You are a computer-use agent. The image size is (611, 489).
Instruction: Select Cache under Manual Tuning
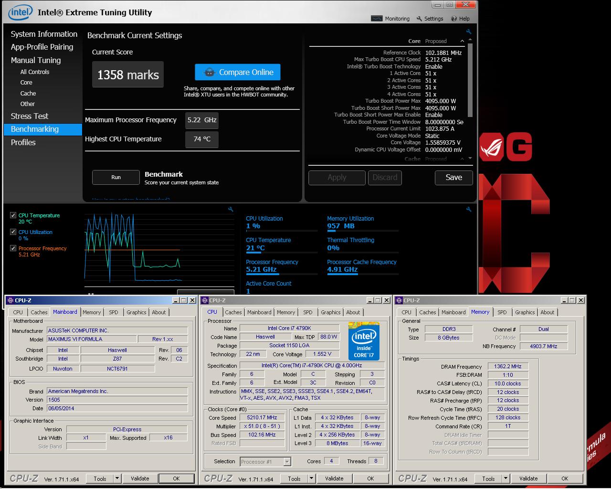click(28, 94)
